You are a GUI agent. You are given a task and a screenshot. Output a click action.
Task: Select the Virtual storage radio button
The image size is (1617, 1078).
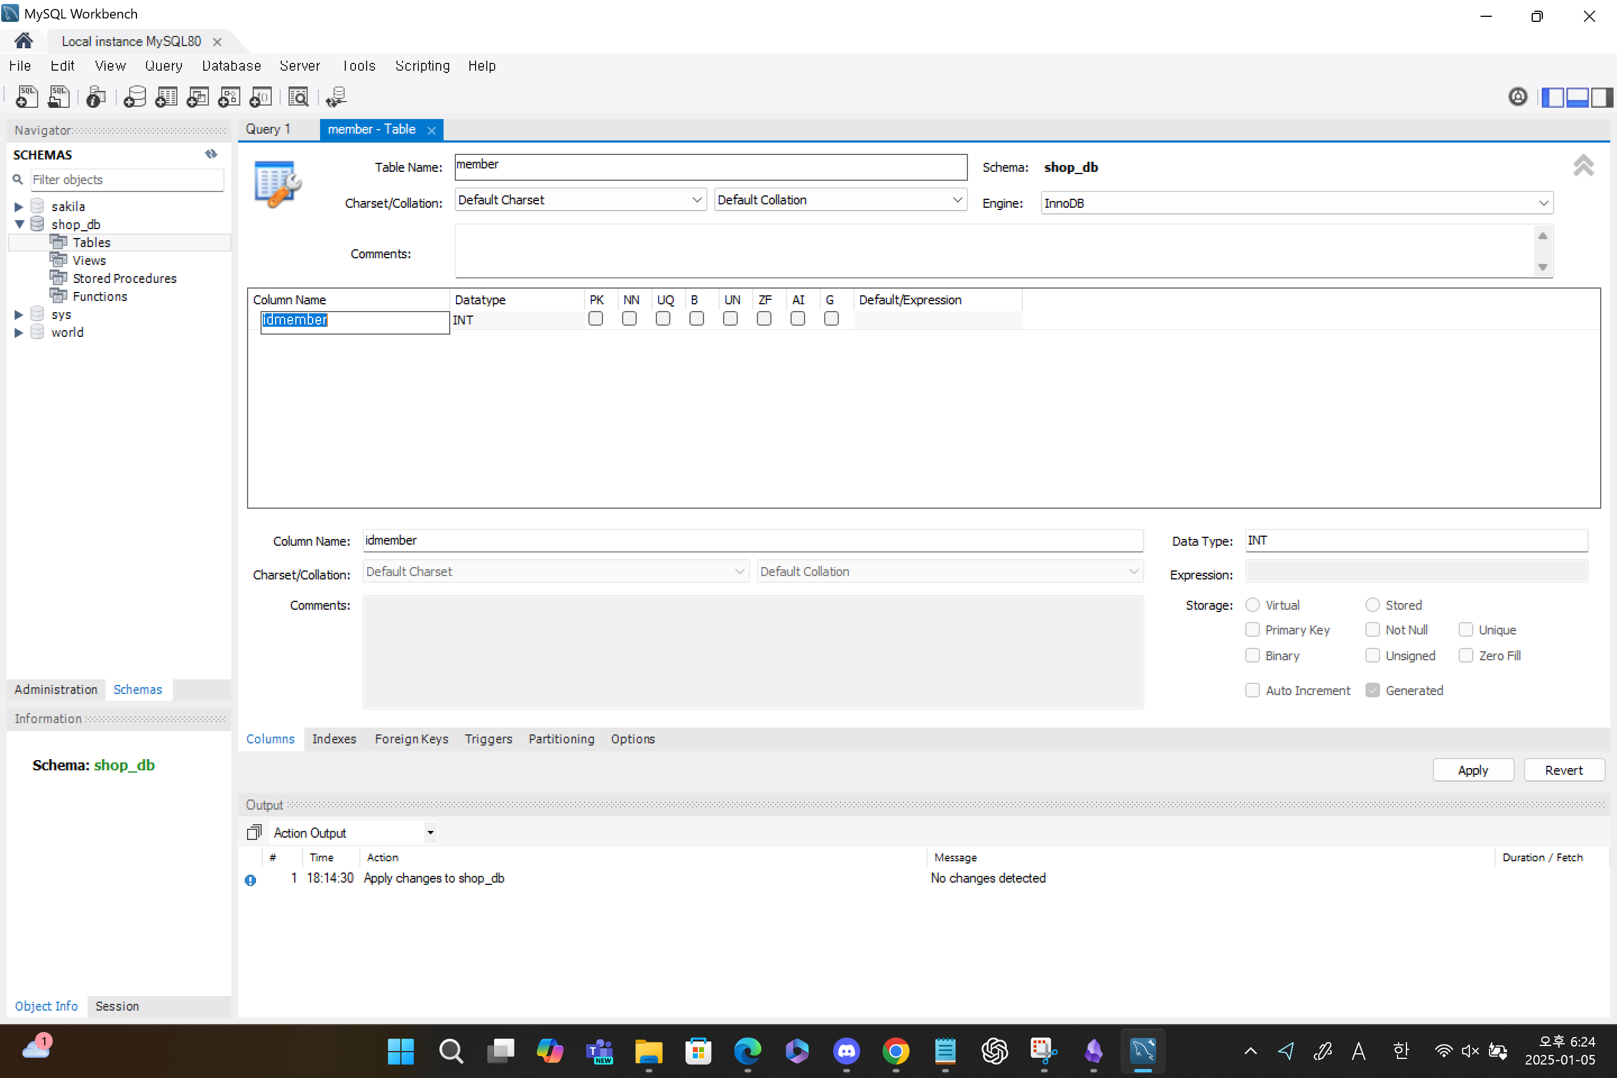coord(1252,604)
